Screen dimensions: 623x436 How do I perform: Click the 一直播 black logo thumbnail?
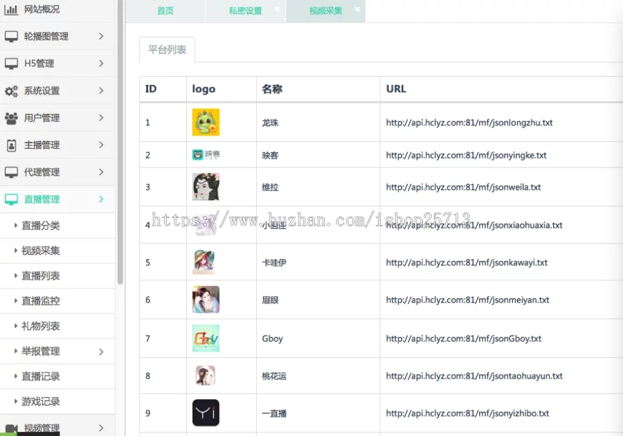pyautogui.click(x=206, y=413)
